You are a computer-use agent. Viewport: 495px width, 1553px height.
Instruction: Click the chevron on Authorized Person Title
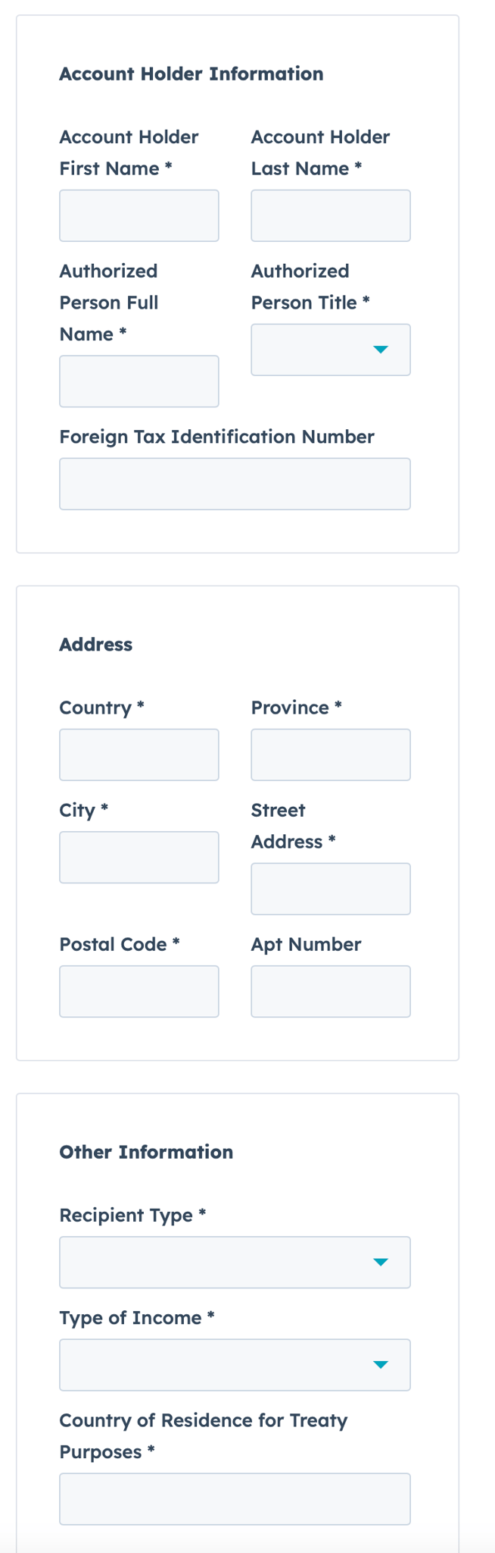[x=382, y=350]
